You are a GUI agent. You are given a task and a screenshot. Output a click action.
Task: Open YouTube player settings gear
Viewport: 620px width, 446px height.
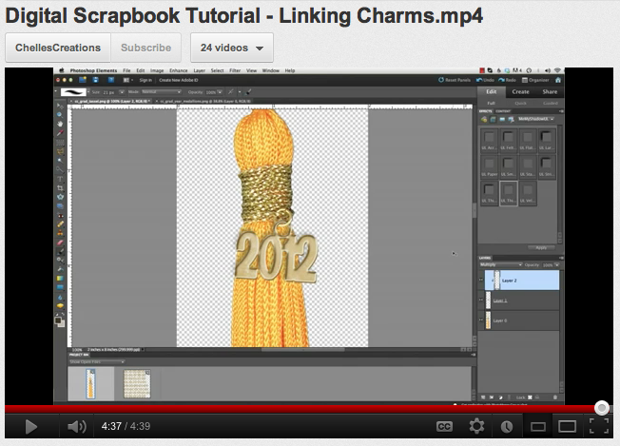pos(476,426)
